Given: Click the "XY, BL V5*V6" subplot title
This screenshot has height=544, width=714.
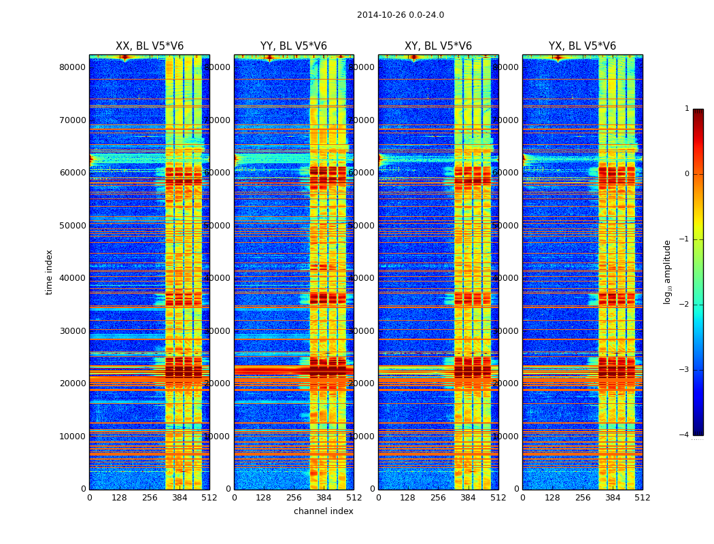Looking at the screenshot, I should [438, 46].
